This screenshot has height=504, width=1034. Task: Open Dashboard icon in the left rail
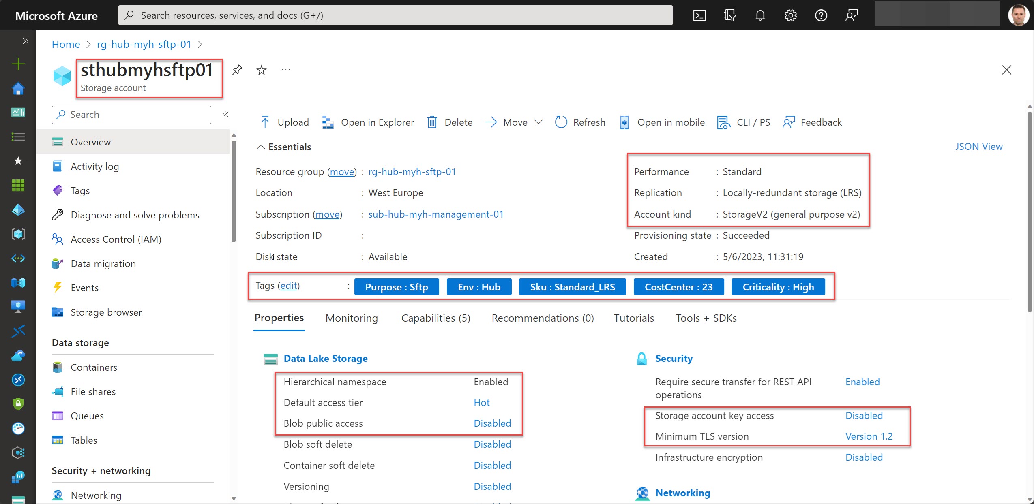[x=18, y=112]
